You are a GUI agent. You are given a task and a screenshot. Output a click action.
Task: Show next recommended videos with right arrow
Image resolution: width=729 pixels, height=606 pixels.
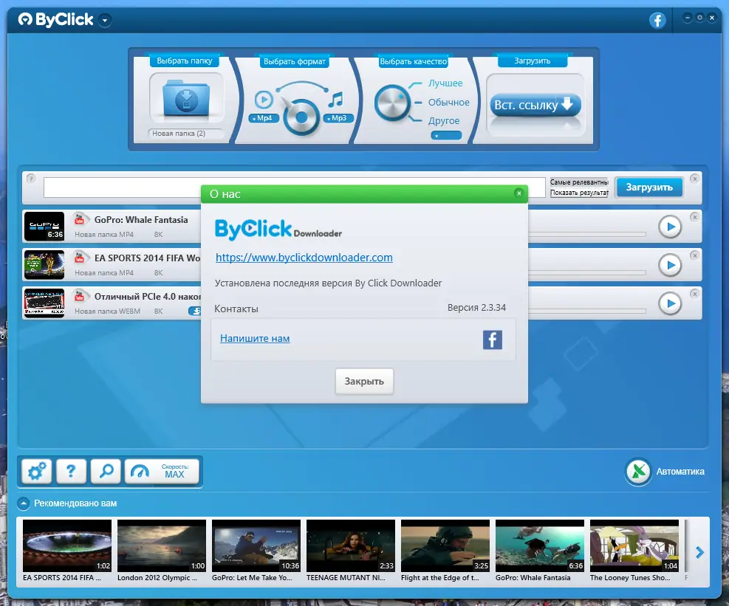[x=699, y=552]
